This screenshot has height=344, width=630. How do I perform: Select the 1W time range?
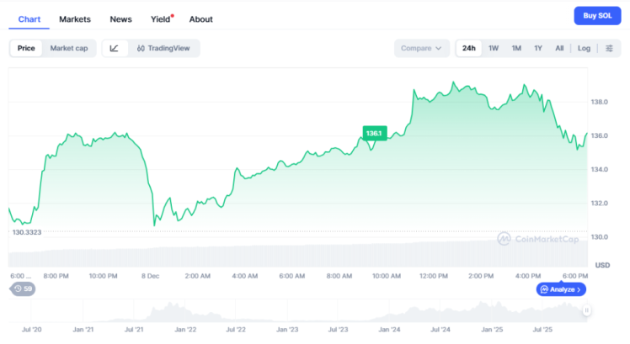494,49
